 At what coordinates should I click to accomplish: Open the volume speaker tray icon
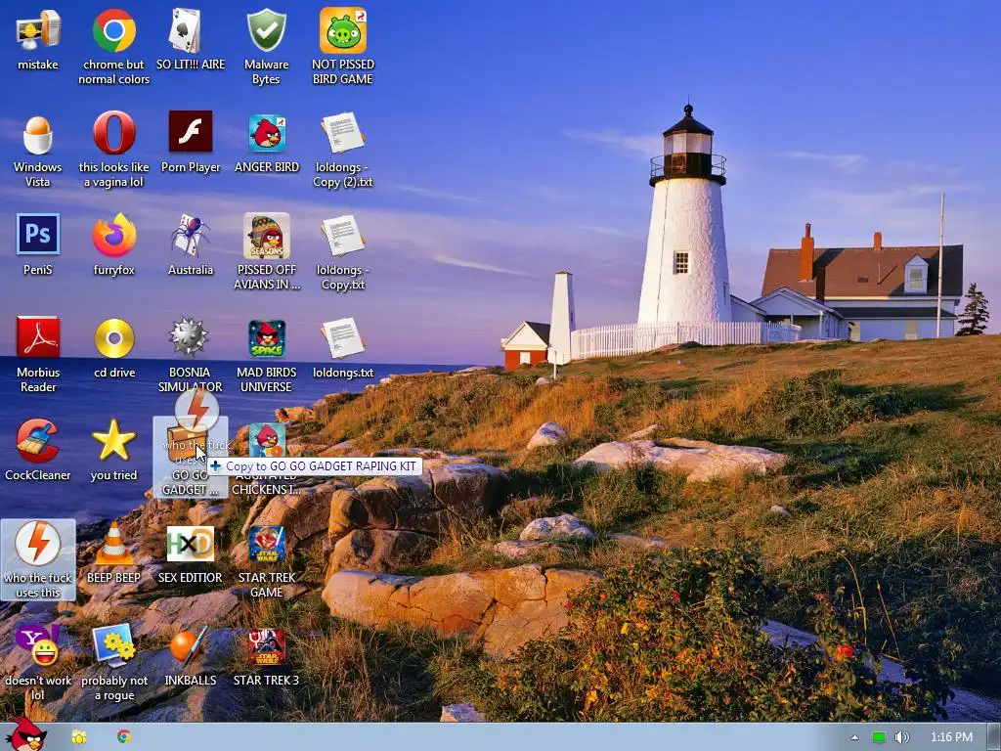[901, 737]
